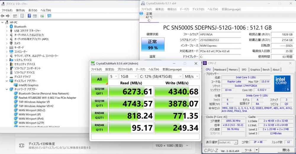Click the serial number field 251020802553
The image size is (296, 154).
pos(220,40)
